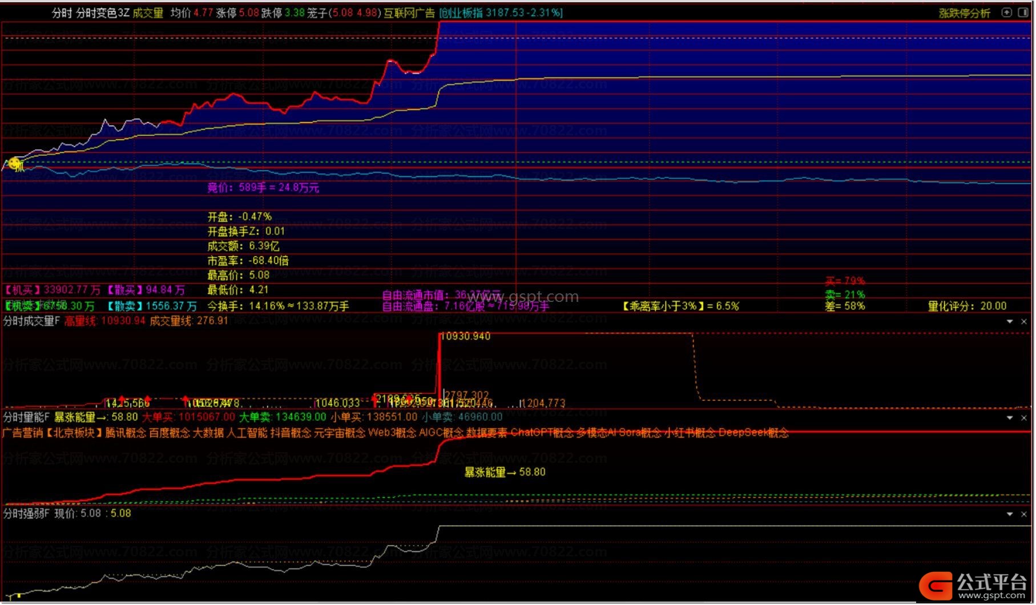Open the 涨跌停分析 link
This screenshot has height=605, width=1036.
965,13
